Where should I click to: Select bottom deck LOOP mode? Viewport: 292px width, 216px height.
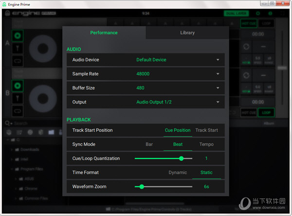tap(266, 113)
